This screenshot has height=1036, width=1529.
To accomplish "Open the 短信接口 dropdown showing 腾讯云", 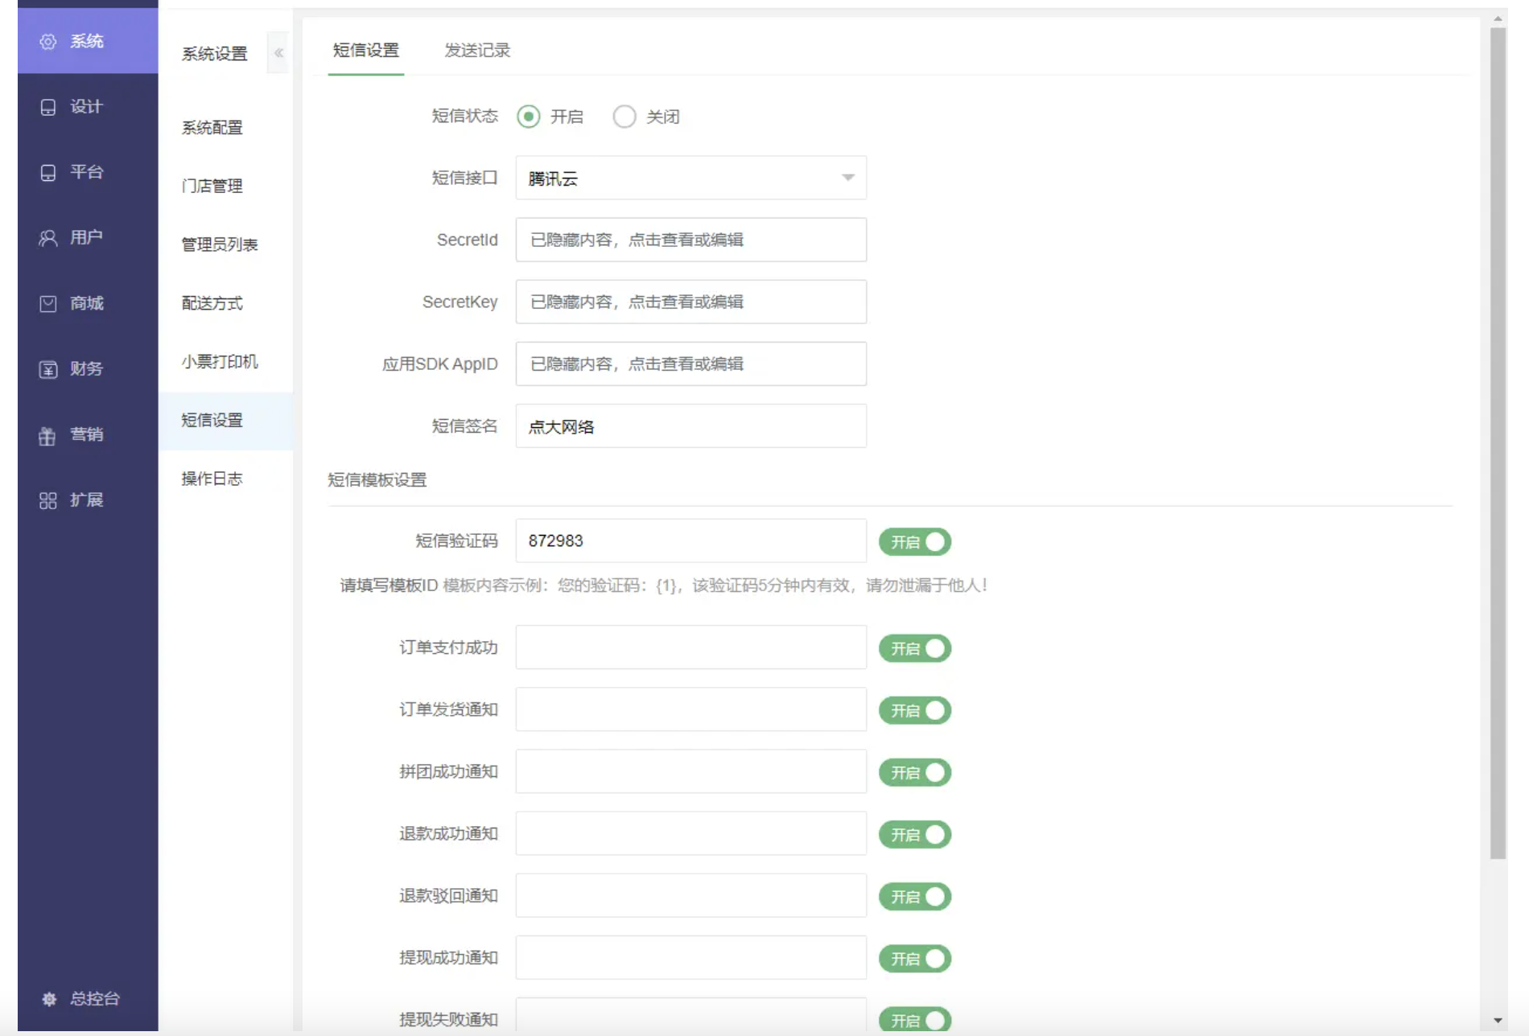I will tap(691, 178).
